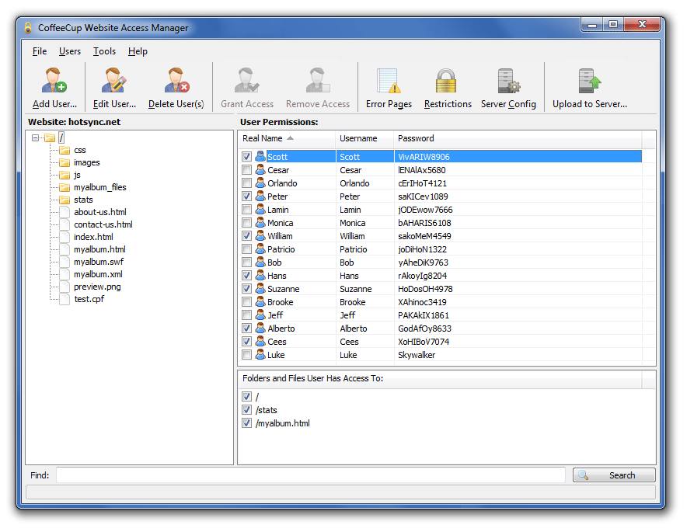This screenshot has height=532, width=687.
Task: Open the File menu
Action: [40, 51]
